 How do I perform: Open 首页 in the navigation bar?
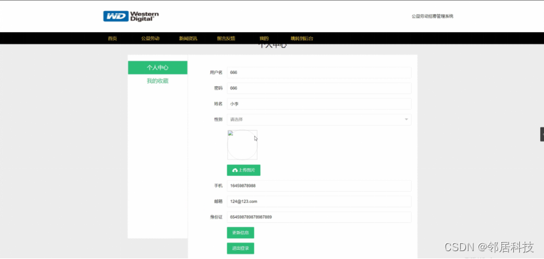pyautogui.click(x=113, y=39)
